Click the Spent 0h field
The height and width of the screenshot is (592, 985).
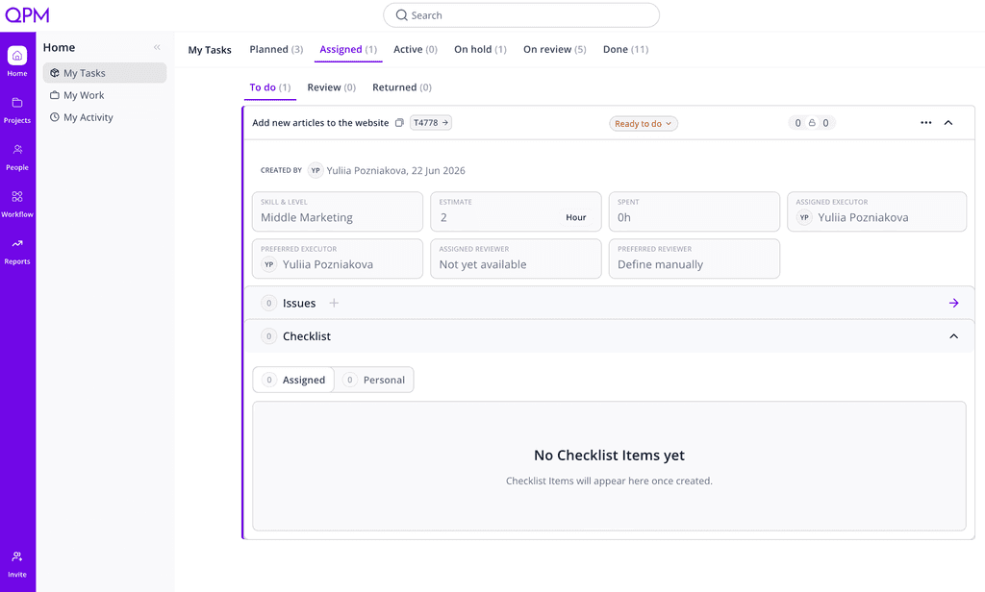click(x=695, y=211)
